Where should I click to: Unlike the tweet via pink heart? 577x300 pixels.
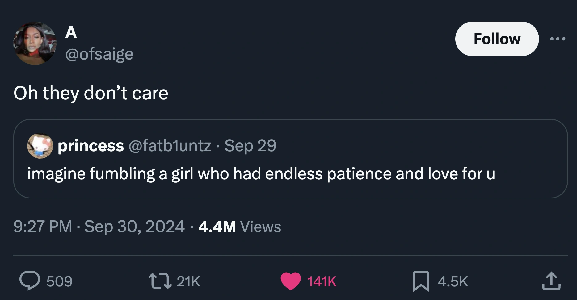point(291,281)
